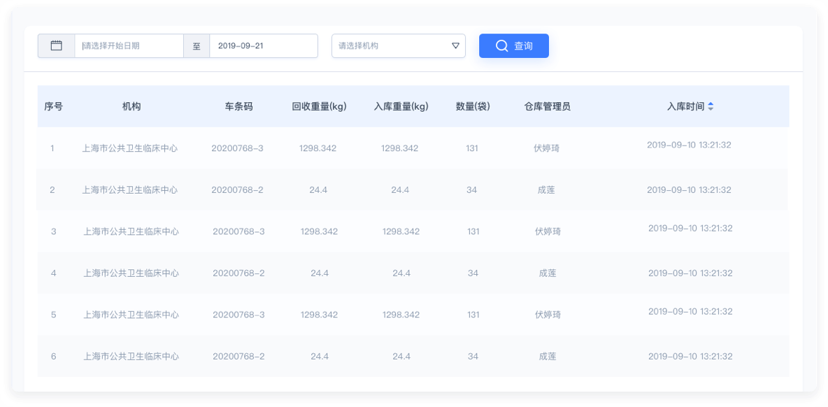Screen dimensions: 828x407
Task: Click the calendar icon in date filter
Action: click(x=57, y=46)
